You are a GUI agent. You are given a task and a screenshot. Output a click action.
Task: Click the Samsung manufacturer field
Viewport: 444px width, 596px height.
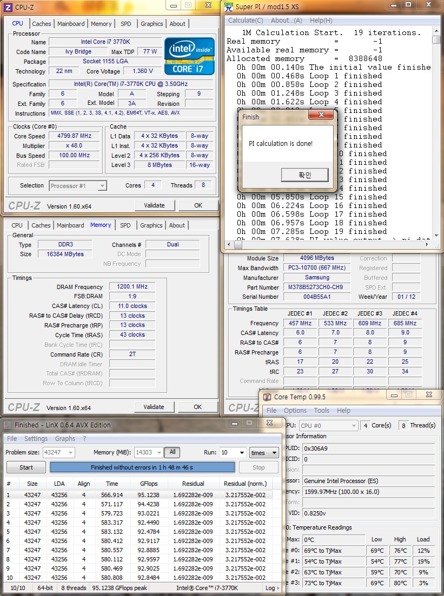pyautogui.click(x=317, y=278)
